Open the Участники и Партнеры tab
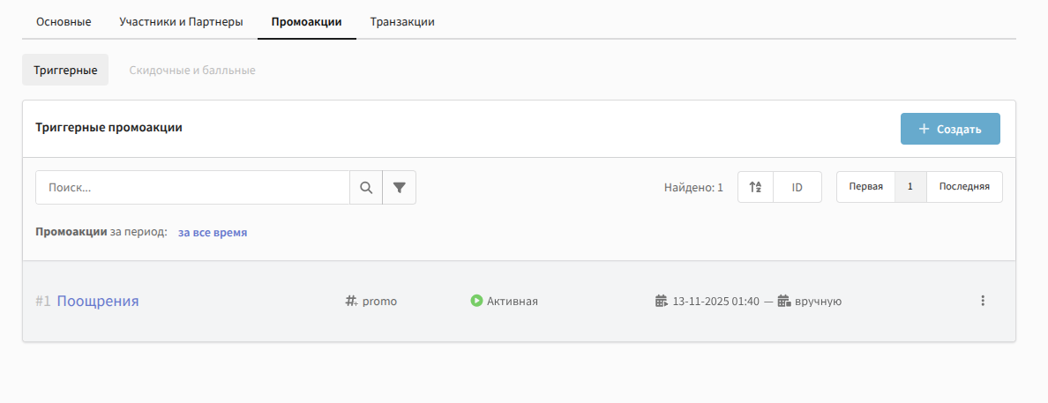 pos(181,21)
